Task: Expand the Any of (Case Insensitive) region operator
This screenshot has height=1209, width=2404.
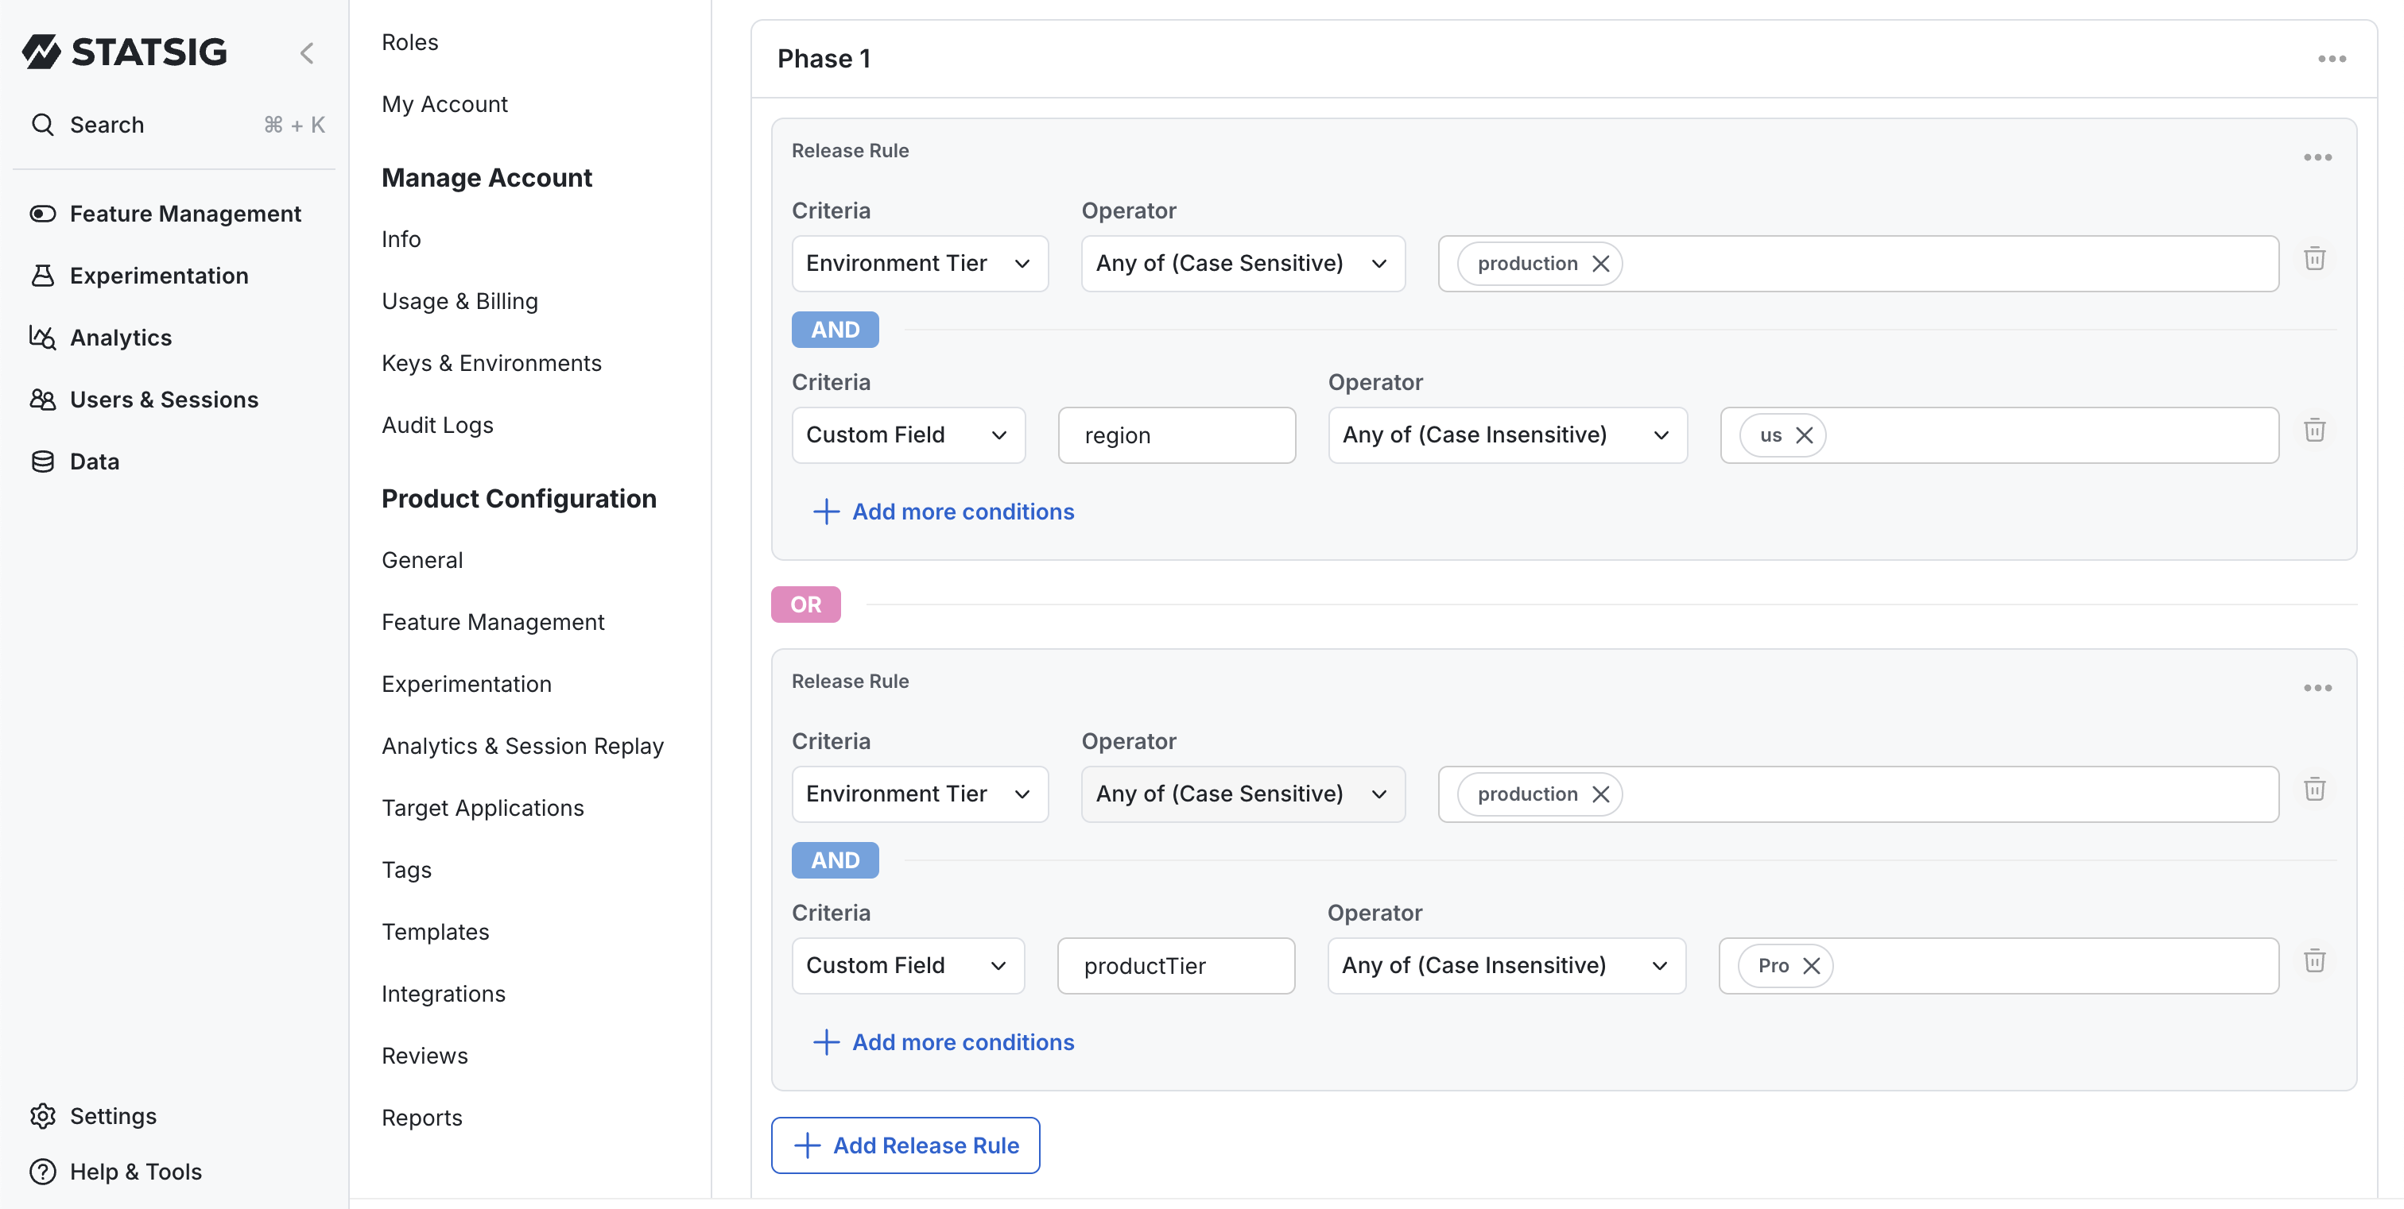Action: tap(1506, 435)
